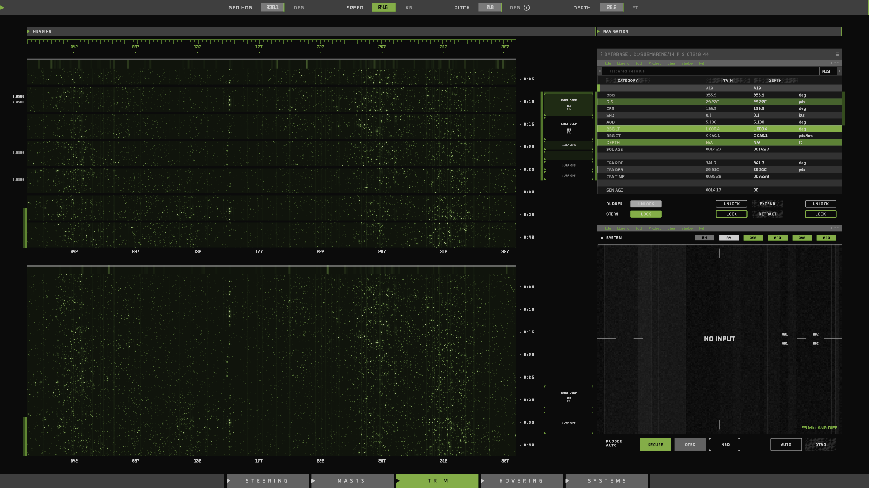This screenshot has height=488, width=869.
Task: Click right arrow next to A19 field
Action: (839, 71)
